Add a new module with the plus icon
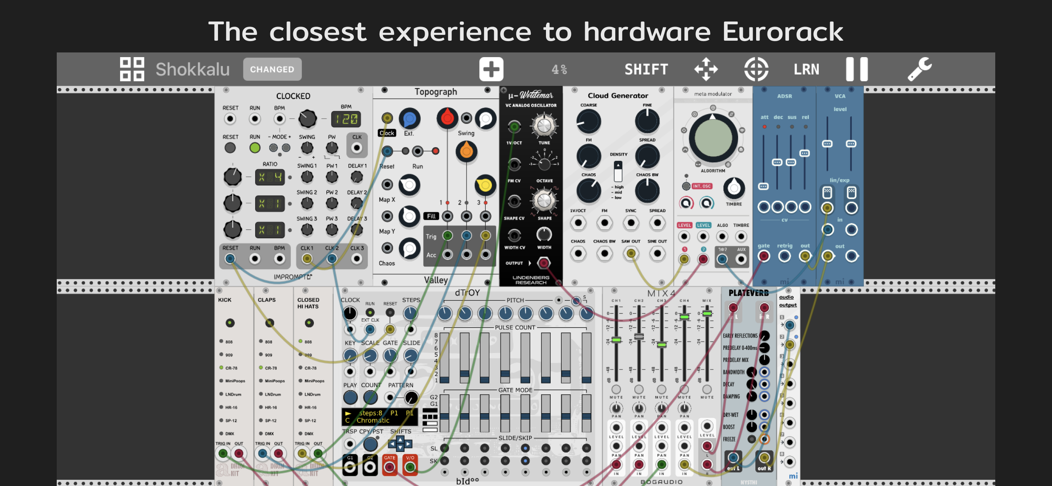The image size is (1052, 486). (x=492, y=69)
